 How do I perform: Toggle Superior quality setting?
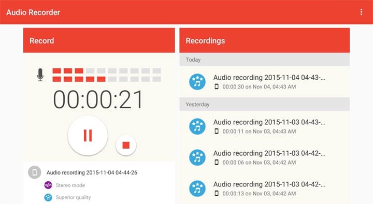[x=73, y=197]
